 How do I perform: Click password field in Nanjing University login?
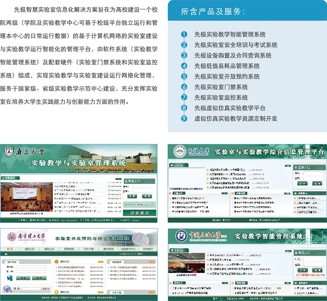tap(143, 192)
